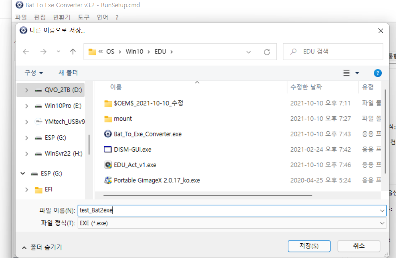
Task: Select the mount folder icon
Action: pos(108,119)
